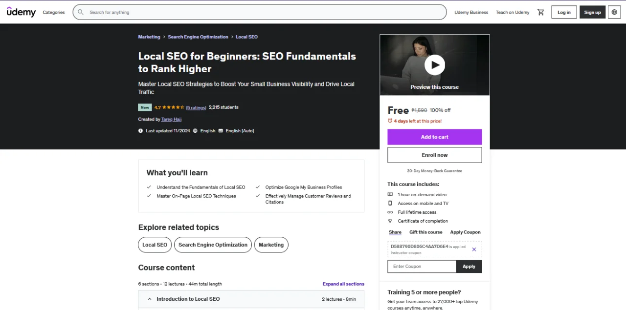Click Expand all sections
Image resolution: width=626 pixels, height=310 pixels.
tap(343, 284)
